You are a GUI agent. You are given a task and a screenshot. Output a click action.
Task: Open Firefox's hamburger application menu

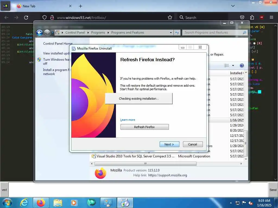pyautogui.click(x=271, y=17)
